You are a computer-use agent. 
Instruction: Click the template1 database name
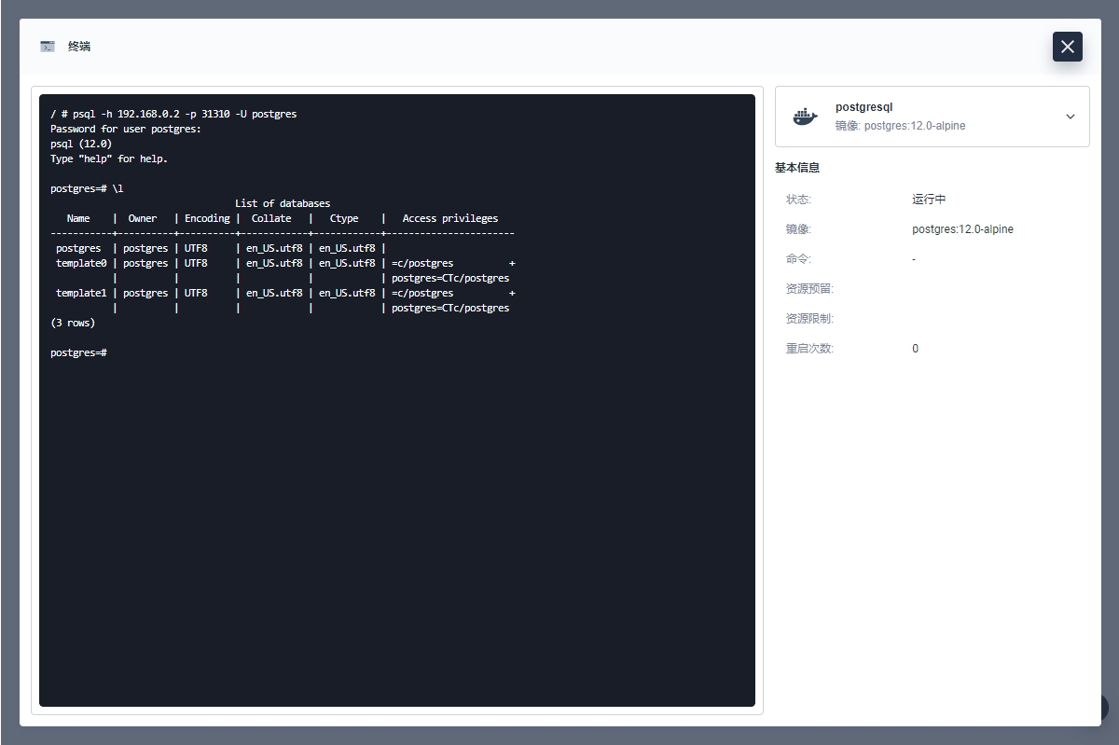[81, 293]
